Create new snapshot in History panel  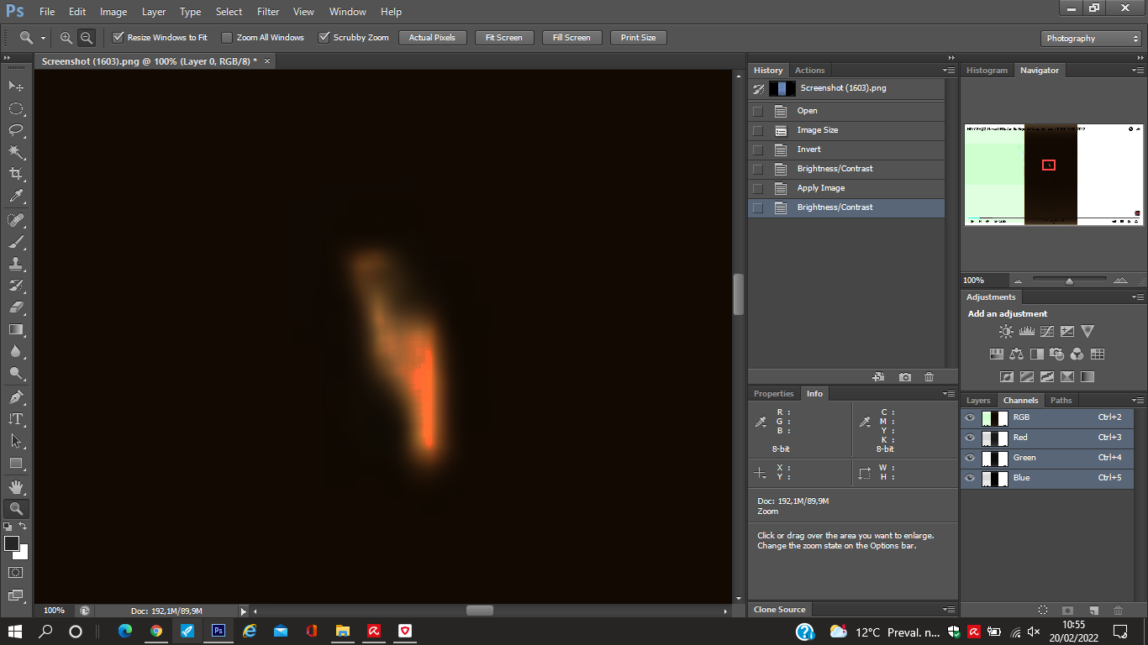coord(904,377)
